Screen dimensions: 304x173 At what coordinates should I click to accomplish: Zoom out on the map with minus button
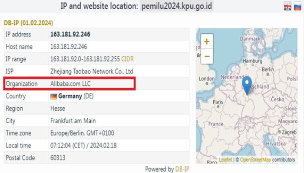click(x=207, y=56)
